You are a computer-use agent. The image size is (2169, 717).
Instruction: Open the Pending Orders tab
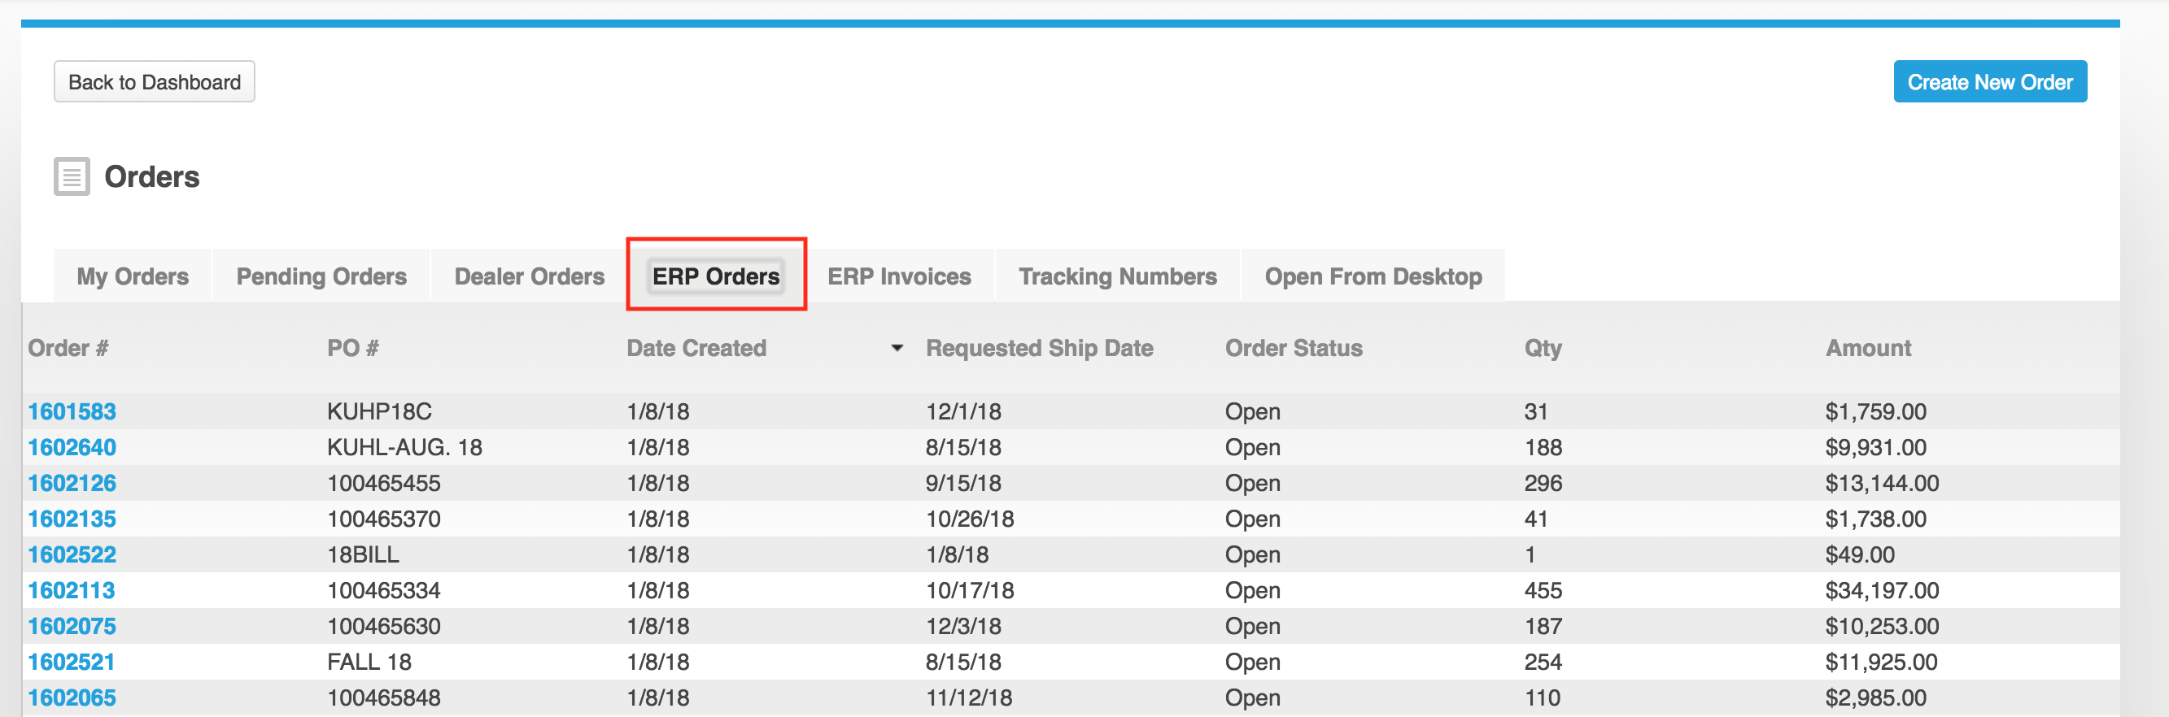(321, 277)
